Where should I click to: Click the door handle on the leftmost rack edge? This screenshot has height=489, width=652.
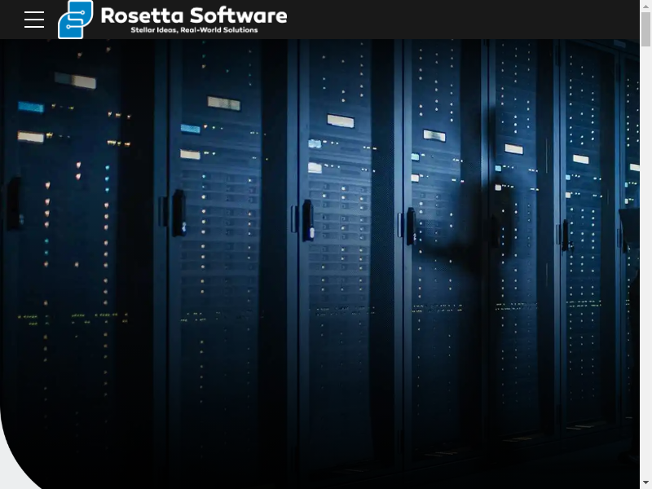(x=14, y=202)
